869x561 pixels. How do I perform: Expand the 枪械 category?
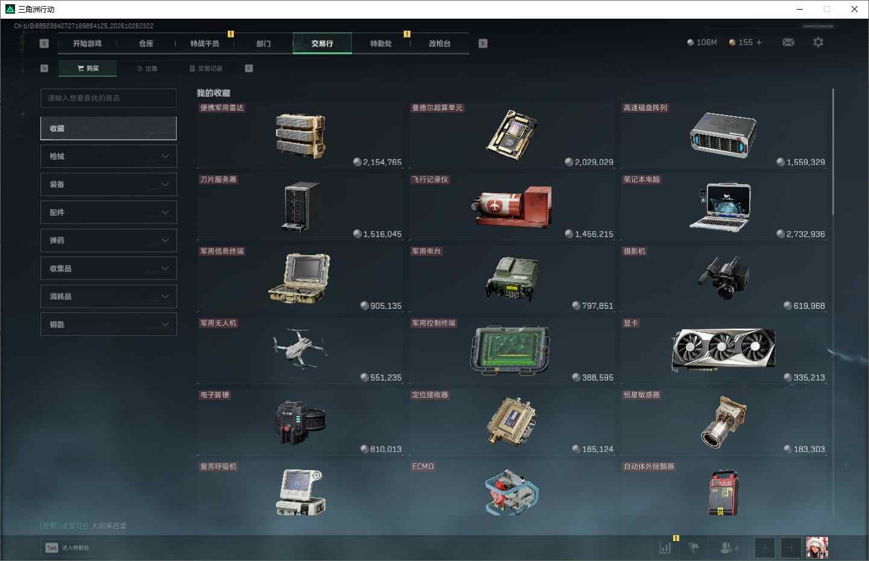pyautogui.click(x=108, y=157)
